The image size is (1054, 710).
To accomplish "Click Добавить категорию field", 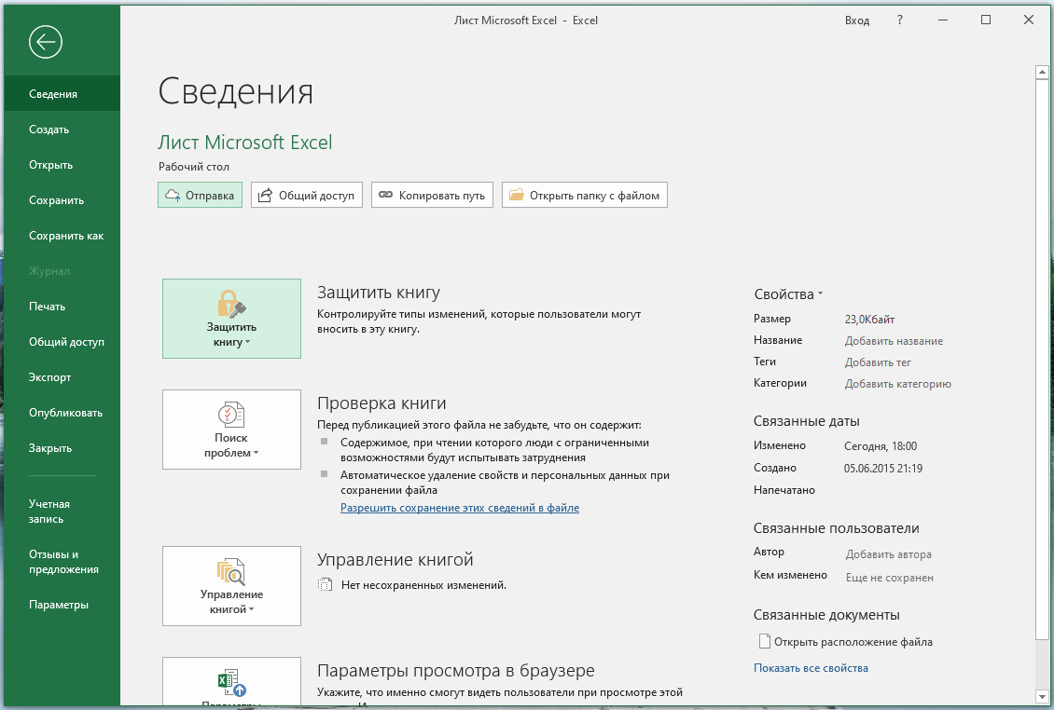I will tap(898, 384).
